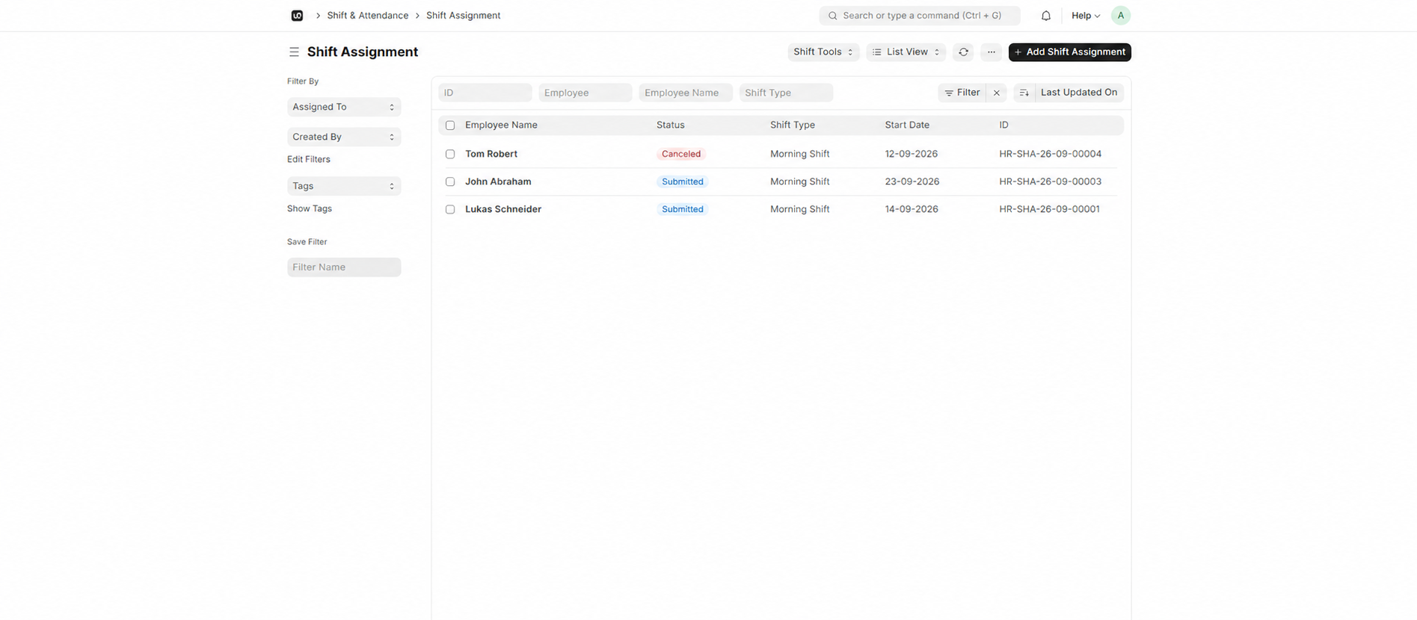Go to Shift & Attendance breadcrumb

[367, 16]
